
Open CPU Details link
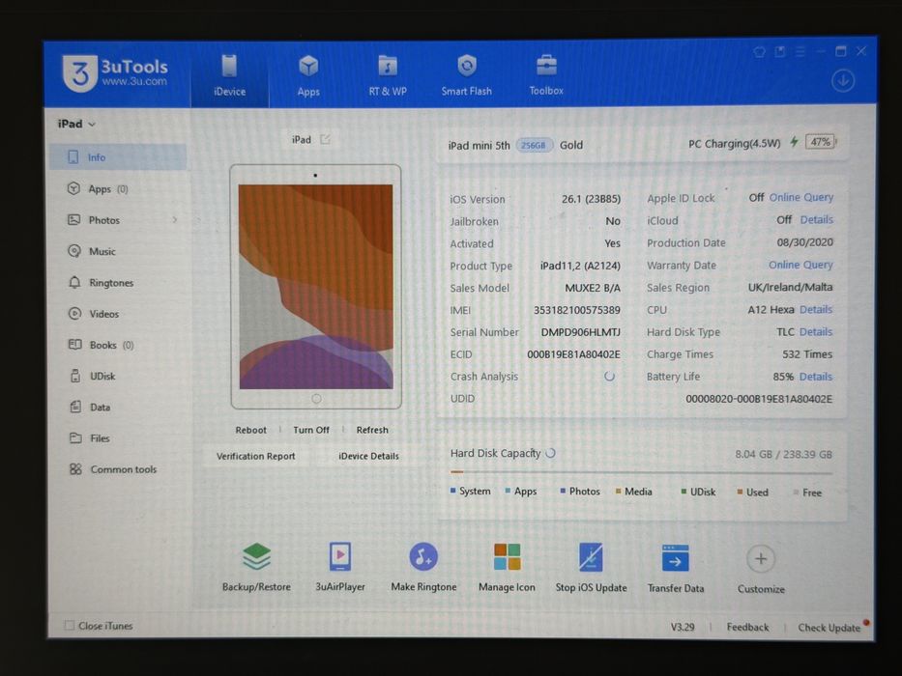point(816,309)
